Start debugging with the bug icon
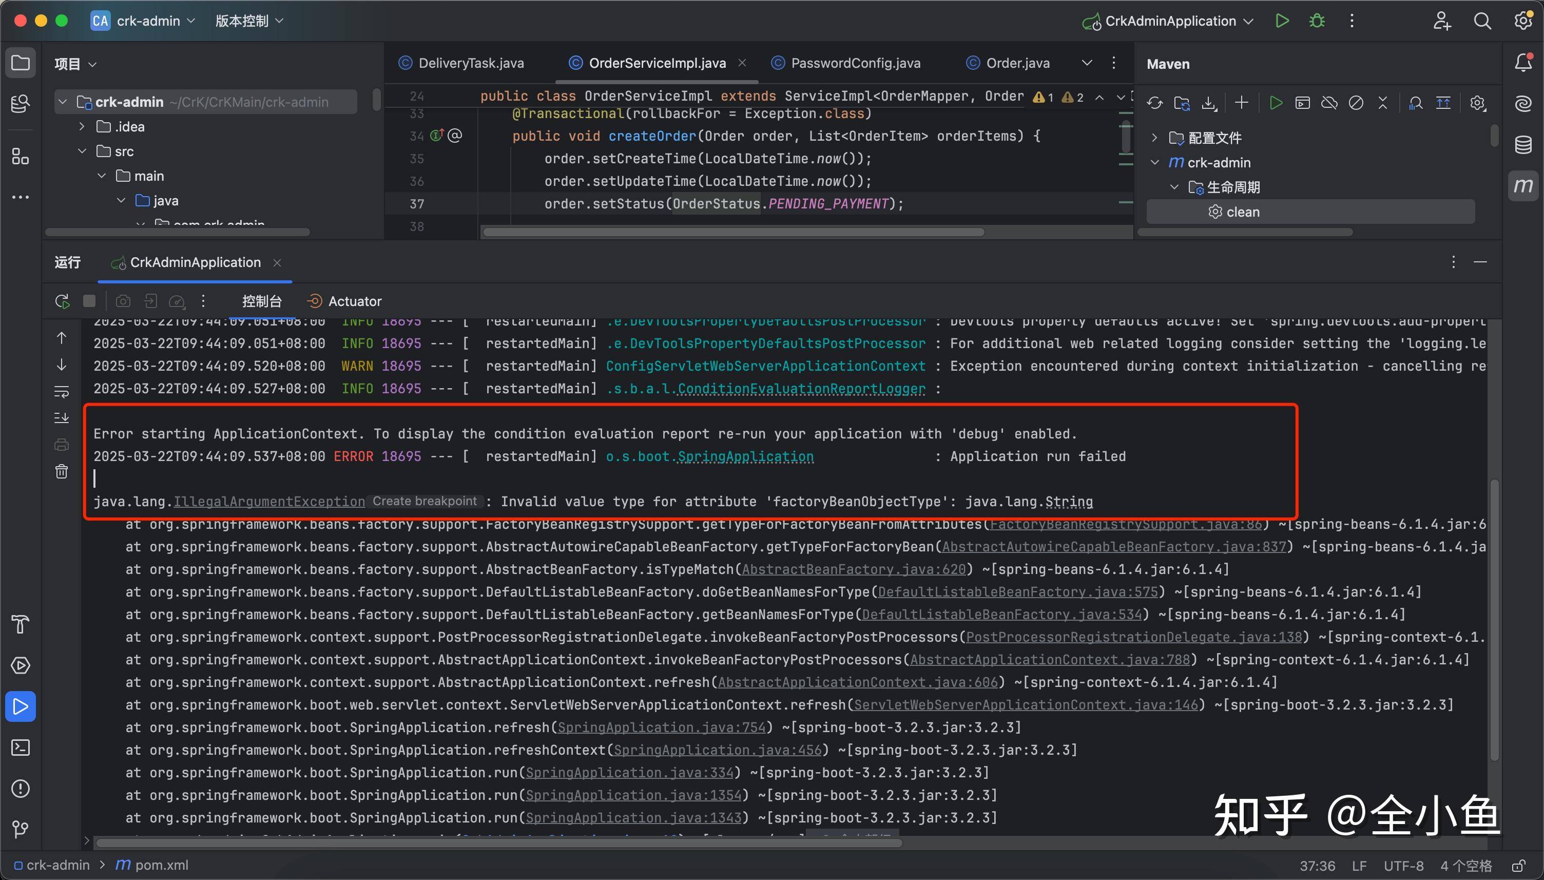The width and height of the screenshot is (1544, 880). coord(1317,21)
